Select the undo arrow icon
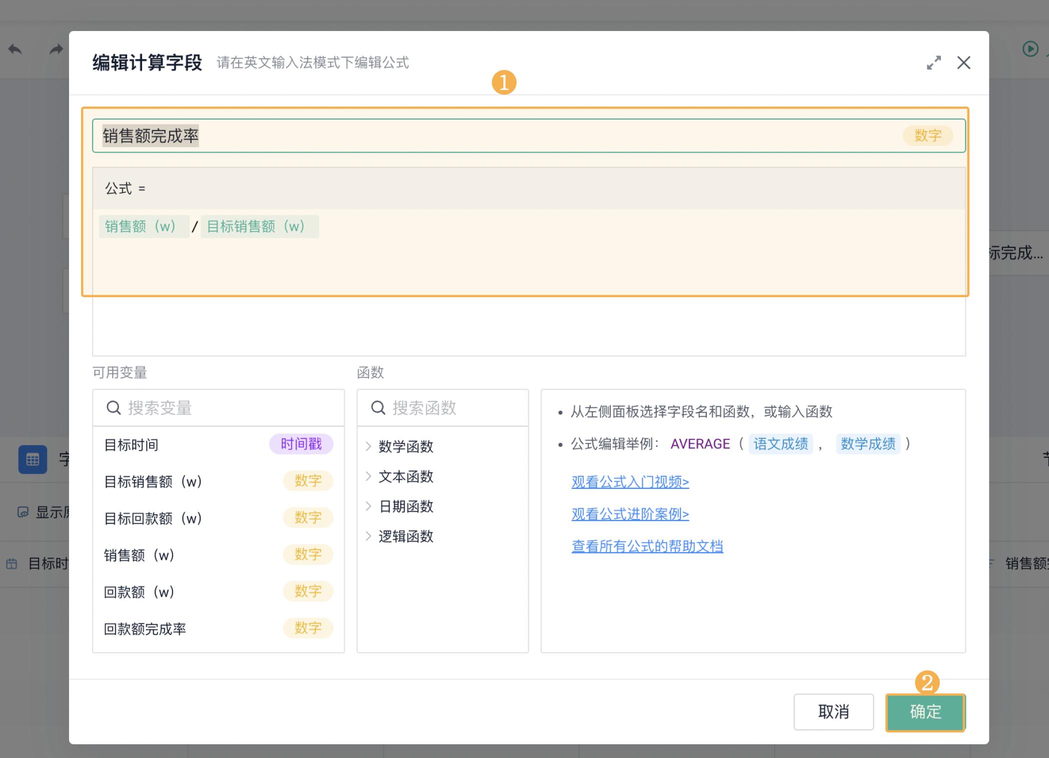Screen dimensions: 1049x758 pyautogui.click(x=15, y=50)
